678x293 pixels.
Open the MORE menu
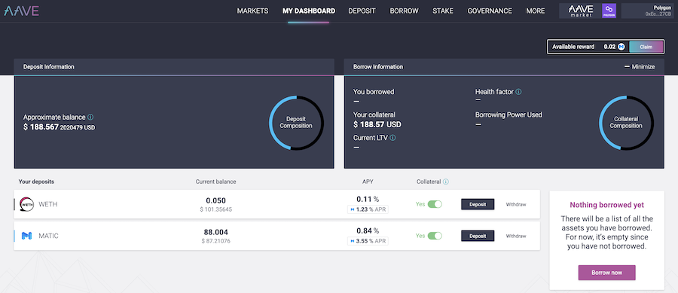(536, 11)
